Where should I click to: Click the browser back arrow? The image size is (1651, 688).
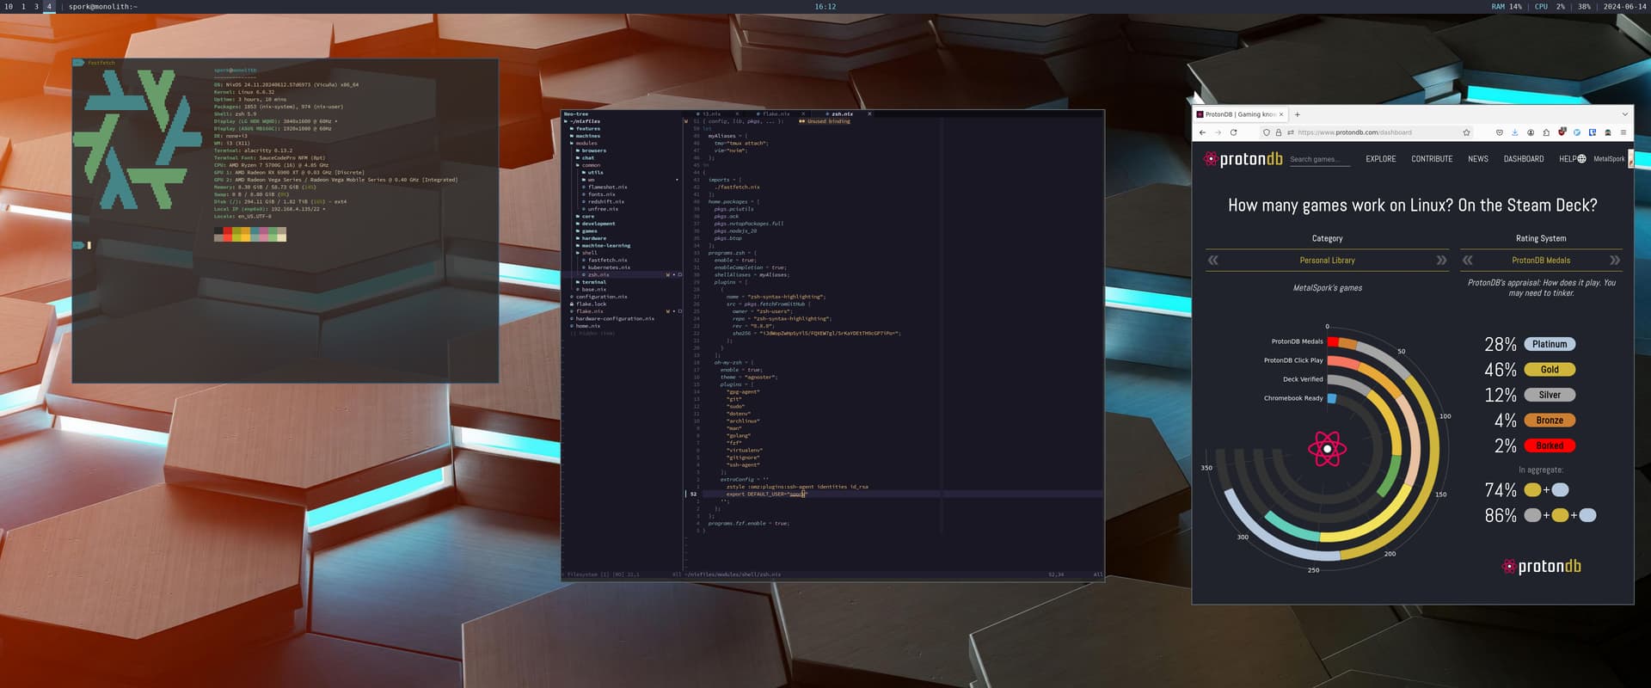1202,132
